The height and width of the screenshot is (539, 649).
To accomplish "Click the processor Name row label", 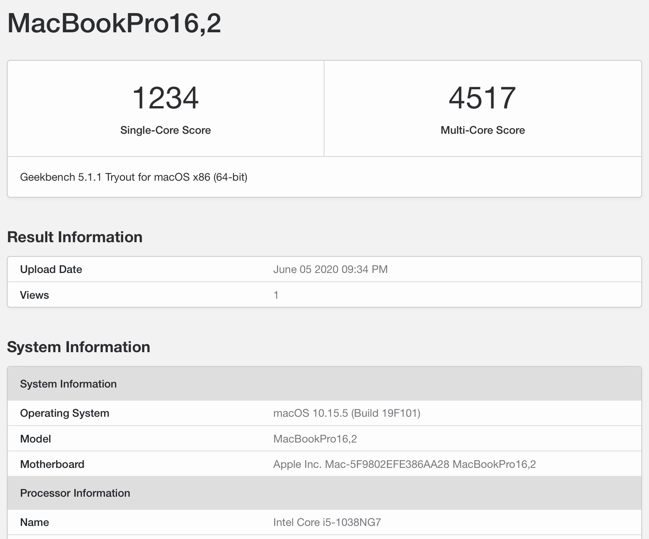I will 34,522.
